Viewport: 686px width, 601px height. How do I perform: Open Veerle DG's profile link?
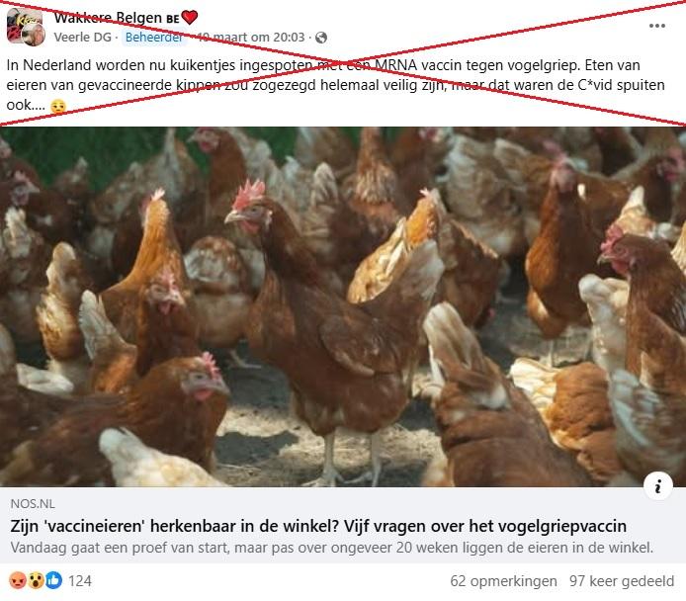pyautogui.click(x=83, y=38)
